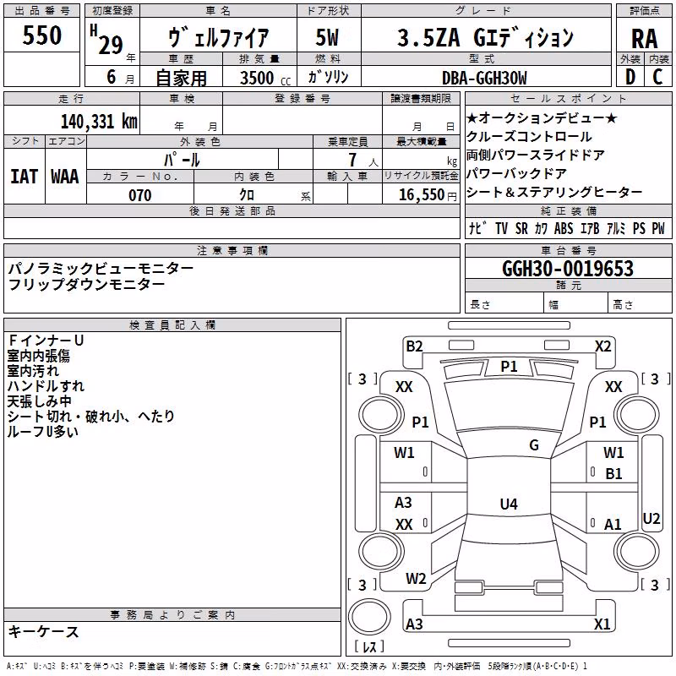The height and width of the screenshot is (676, 676).
Task: Click the PS equipment code
Action: 639,228
